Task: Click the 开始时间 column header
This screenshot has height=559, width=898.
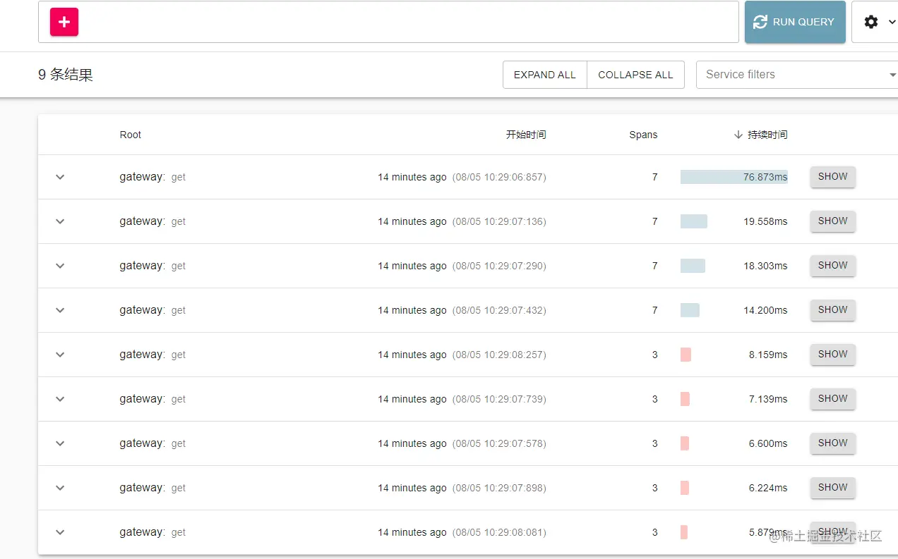Action: point(526,135)
